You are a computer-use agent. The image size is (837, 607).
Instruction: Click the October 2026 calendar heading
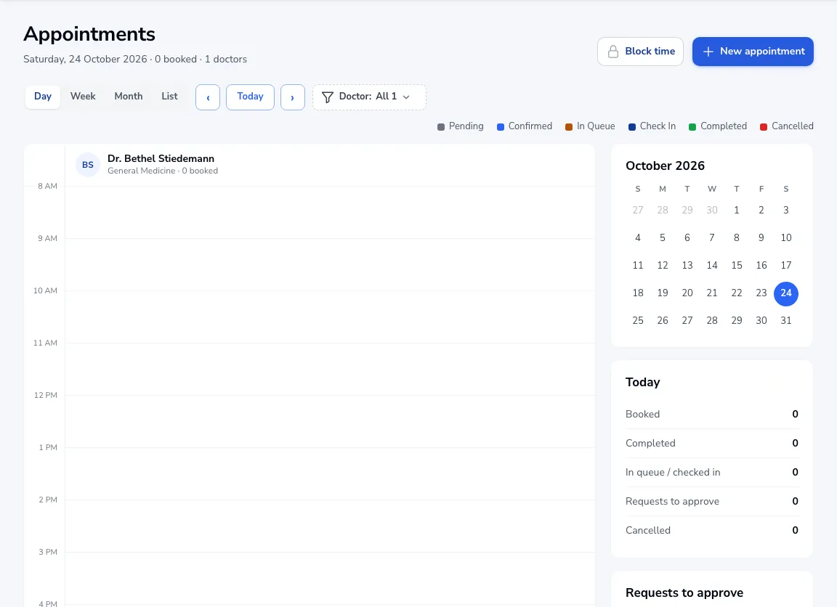pos(665,166)
